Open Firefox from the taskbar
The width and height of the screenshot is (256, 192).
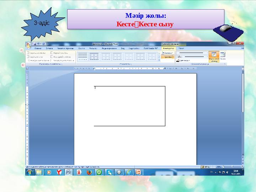89,172
